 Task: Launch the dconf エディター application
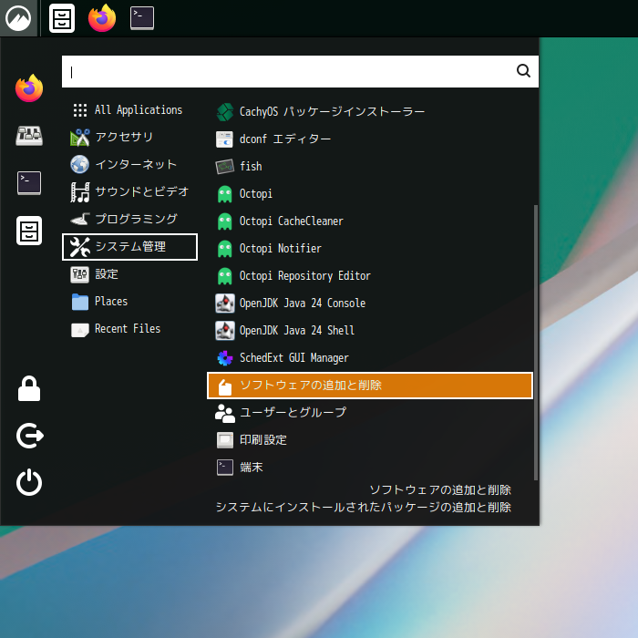coord(284,139)
